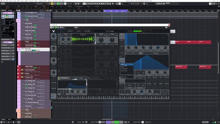This screenshot has height=124, width=220.
Task: Open the Inspector tab
Action: click(x=4, y=10)
